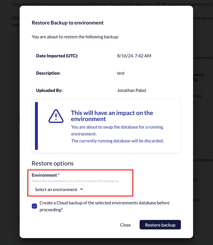The image size is (213, 245).
Task: Click the blue vertical bar beside the warning
Action: [36, 126]
